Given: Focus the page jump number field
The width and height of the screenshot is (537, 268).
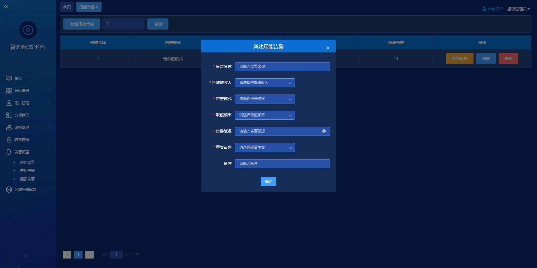Looking at the screenshot, I should click(x=117, y=255).
